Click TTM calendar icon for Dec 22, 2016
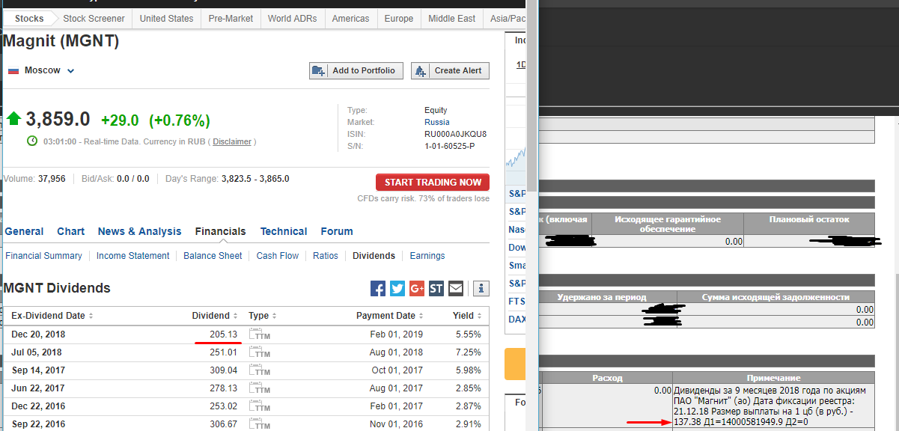The width and height of the screenshot is (899, 431). pyautogui.click(x=260, y=406)
